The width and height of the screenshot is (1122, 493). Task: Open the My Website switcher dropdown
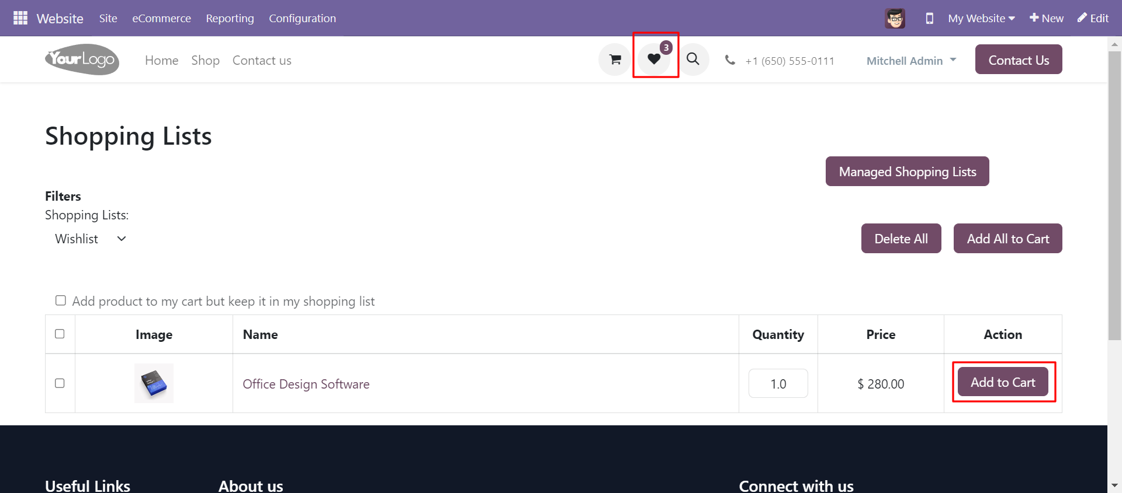click(982, 18)
